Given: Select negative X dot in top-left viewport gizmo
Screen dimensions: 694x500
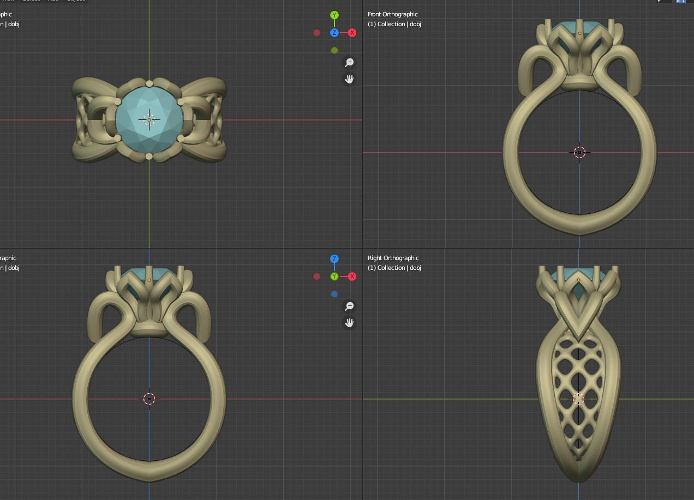Looking at the screenshot, I should tap(316, 33).
